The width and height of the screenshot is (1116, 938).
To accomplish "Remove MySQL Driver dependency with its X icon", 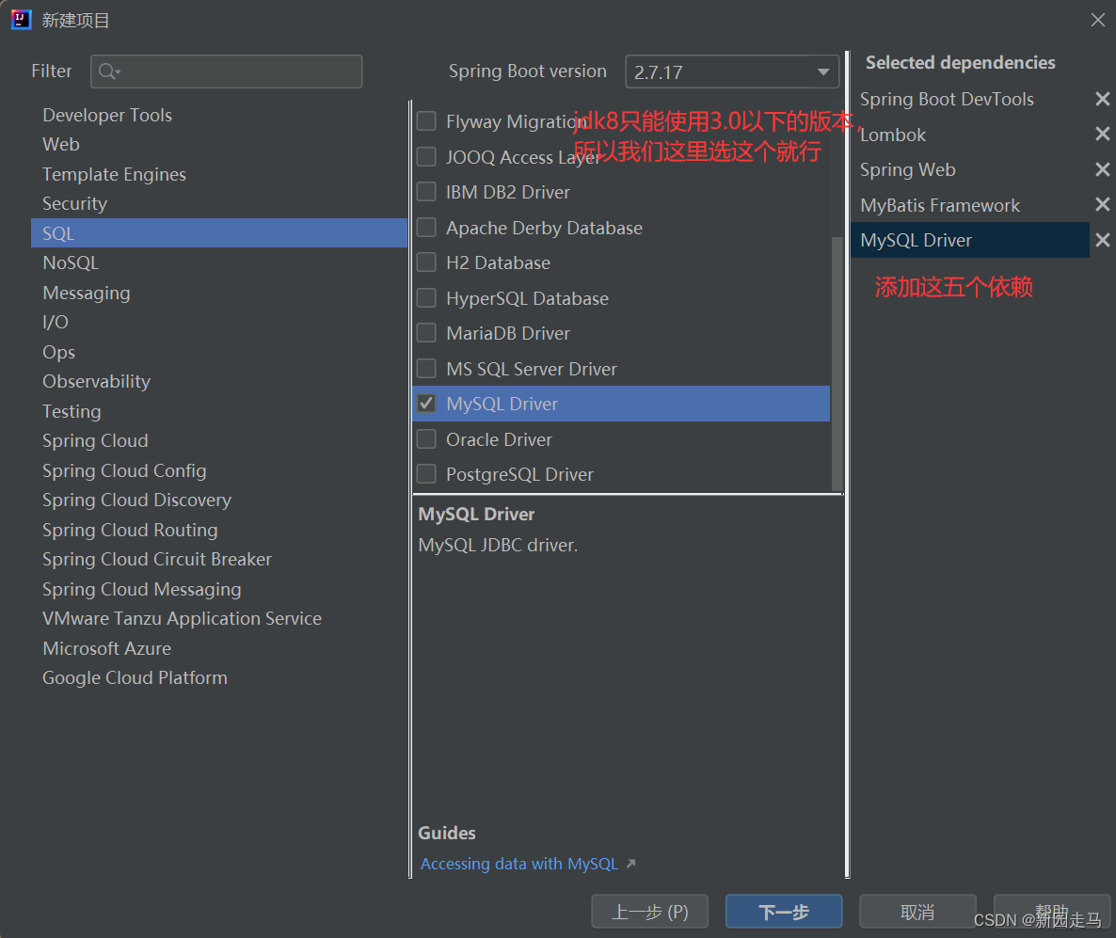I will pyautogui.click(x=1102, y=240).
